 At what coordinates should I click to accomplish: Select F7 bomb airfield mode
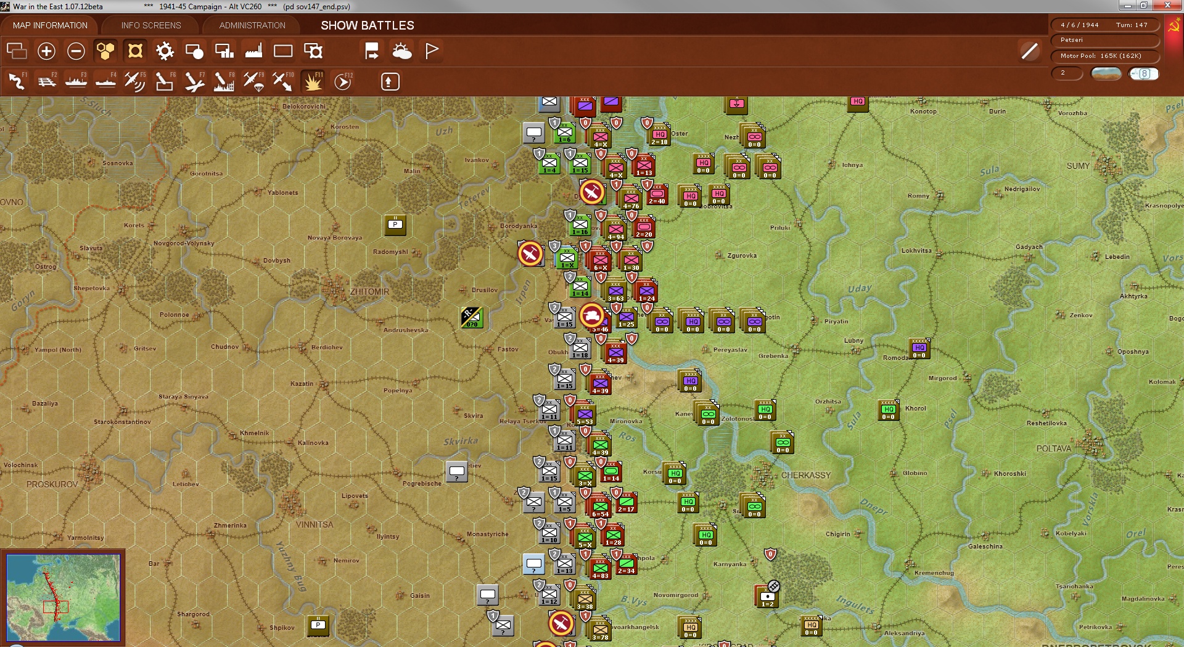(x=194, y=81)
